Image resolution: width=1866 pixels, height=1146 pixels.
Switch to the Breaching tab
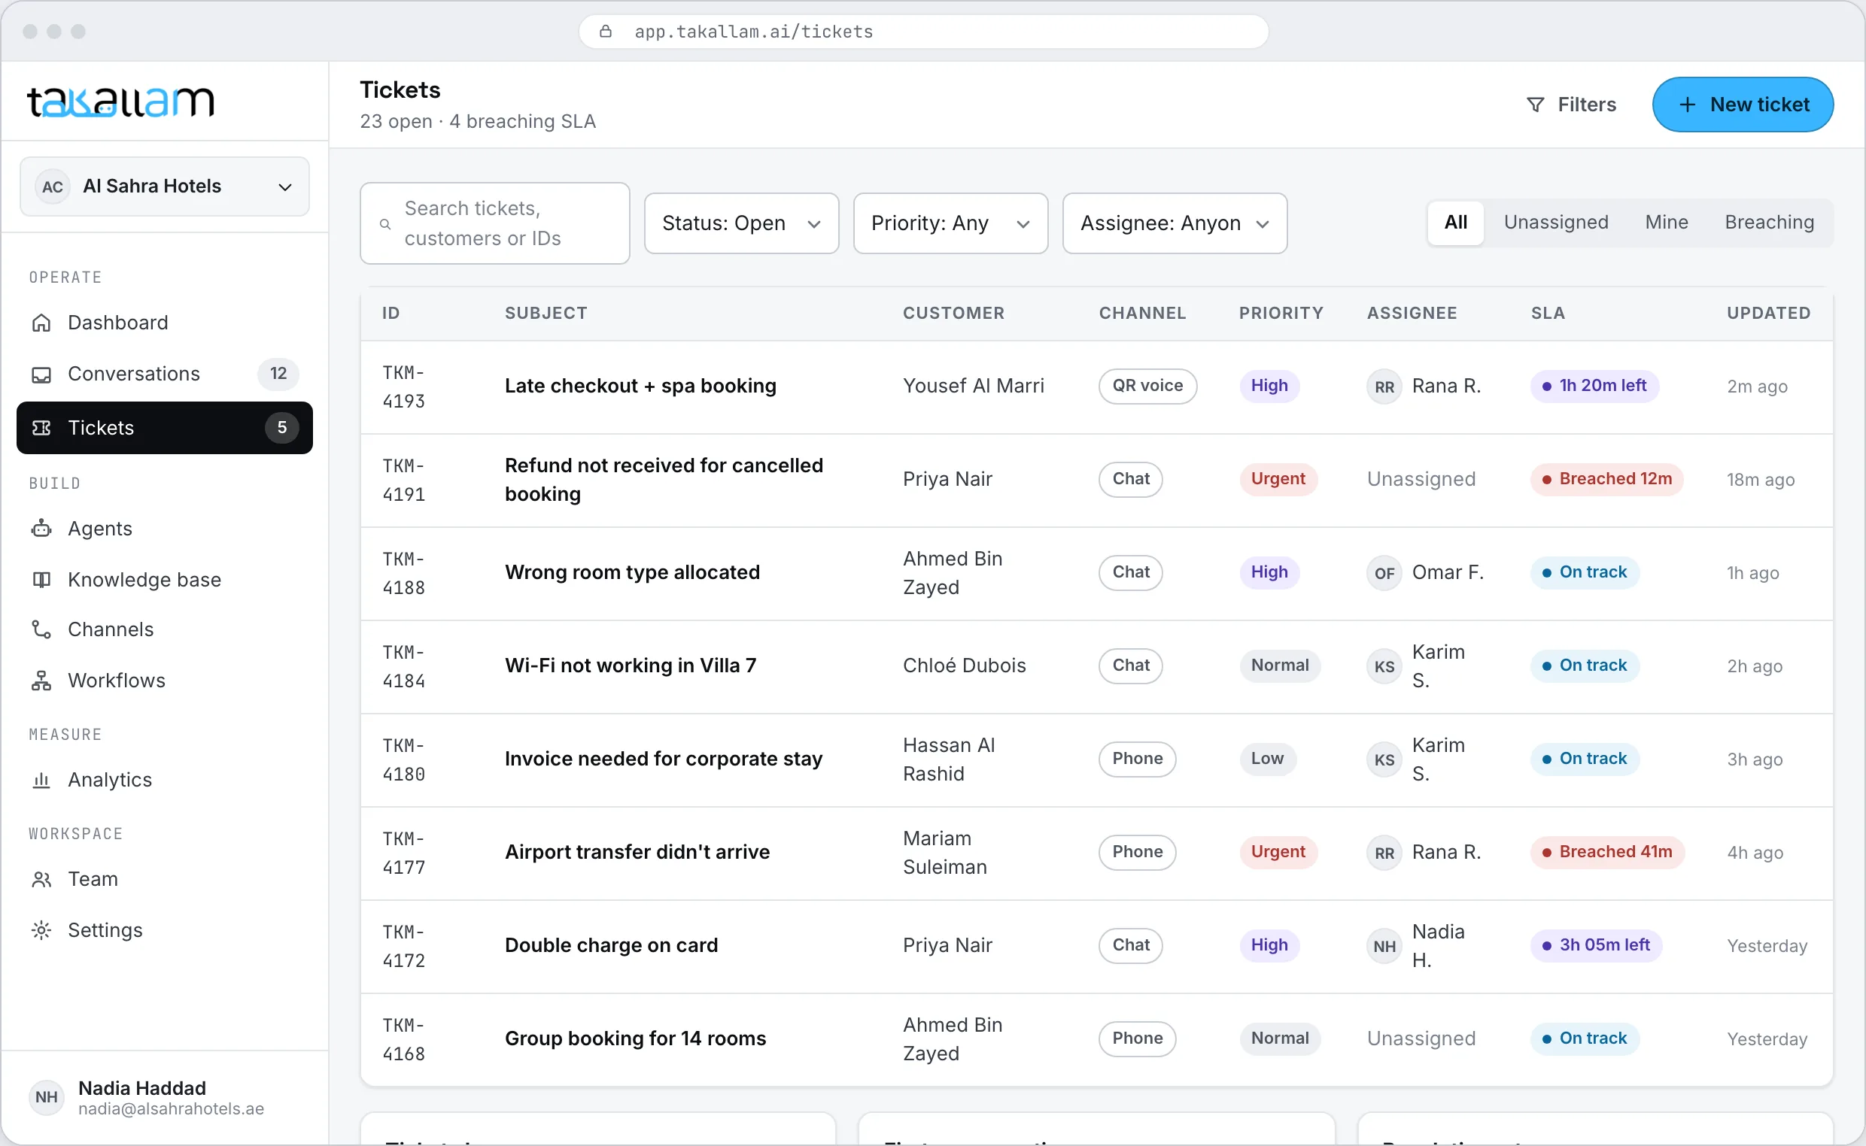tap(1769, 222)
